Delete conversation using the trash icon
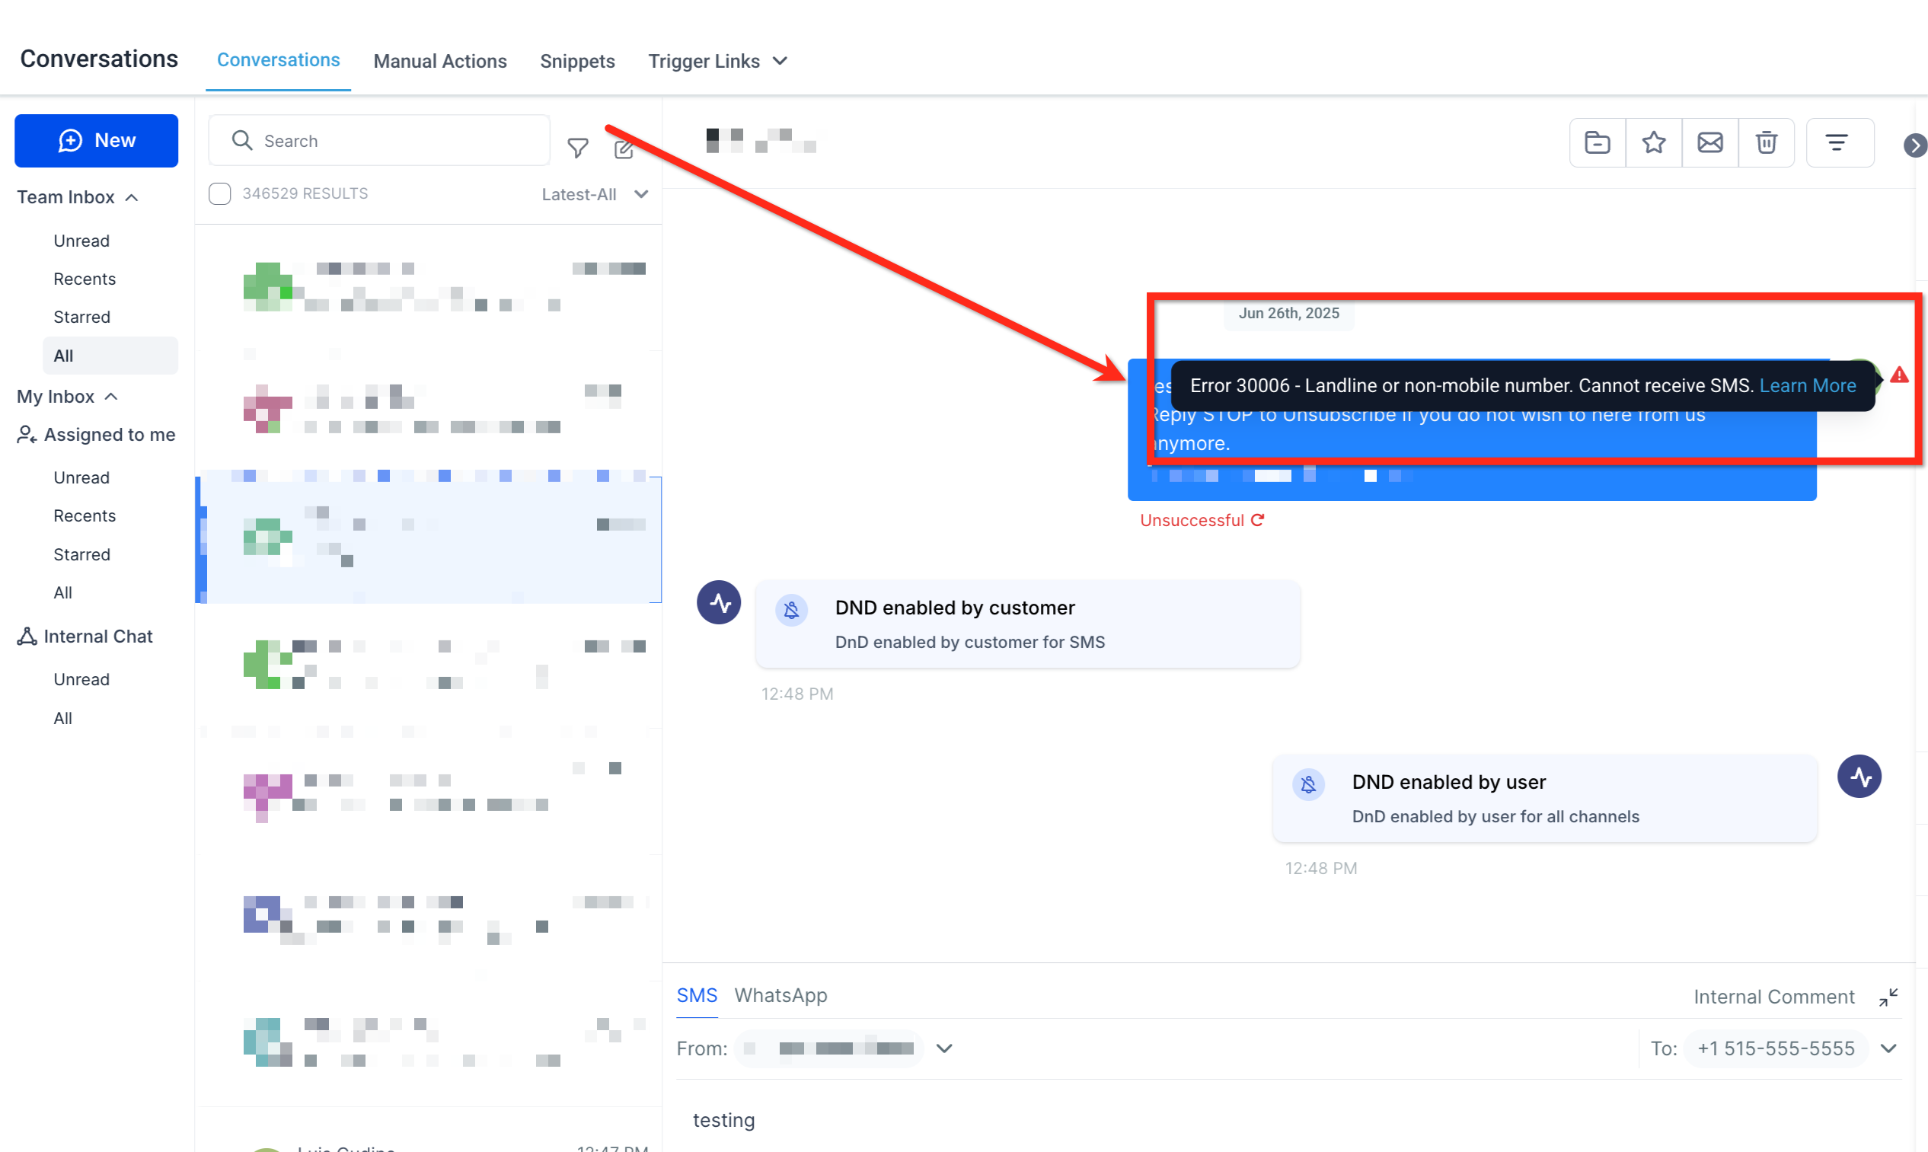Screen dimensions: 1928x1152 pos(1766,143)
